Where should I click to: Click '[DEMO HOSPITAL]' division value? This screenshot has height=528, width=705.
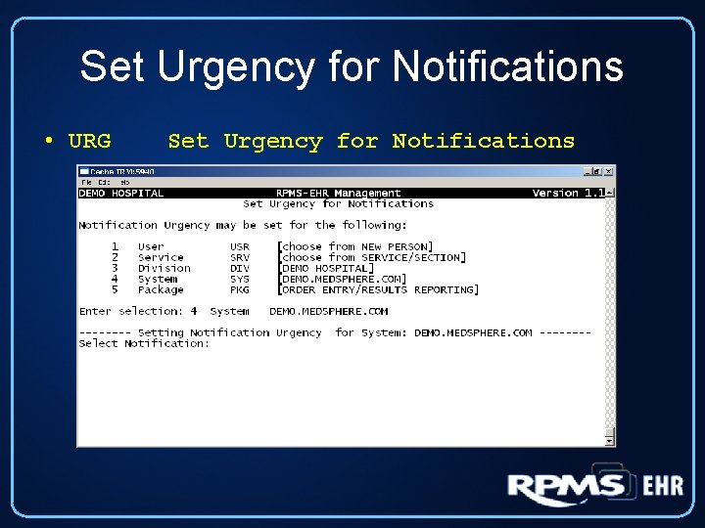click(x=325, y=269)
